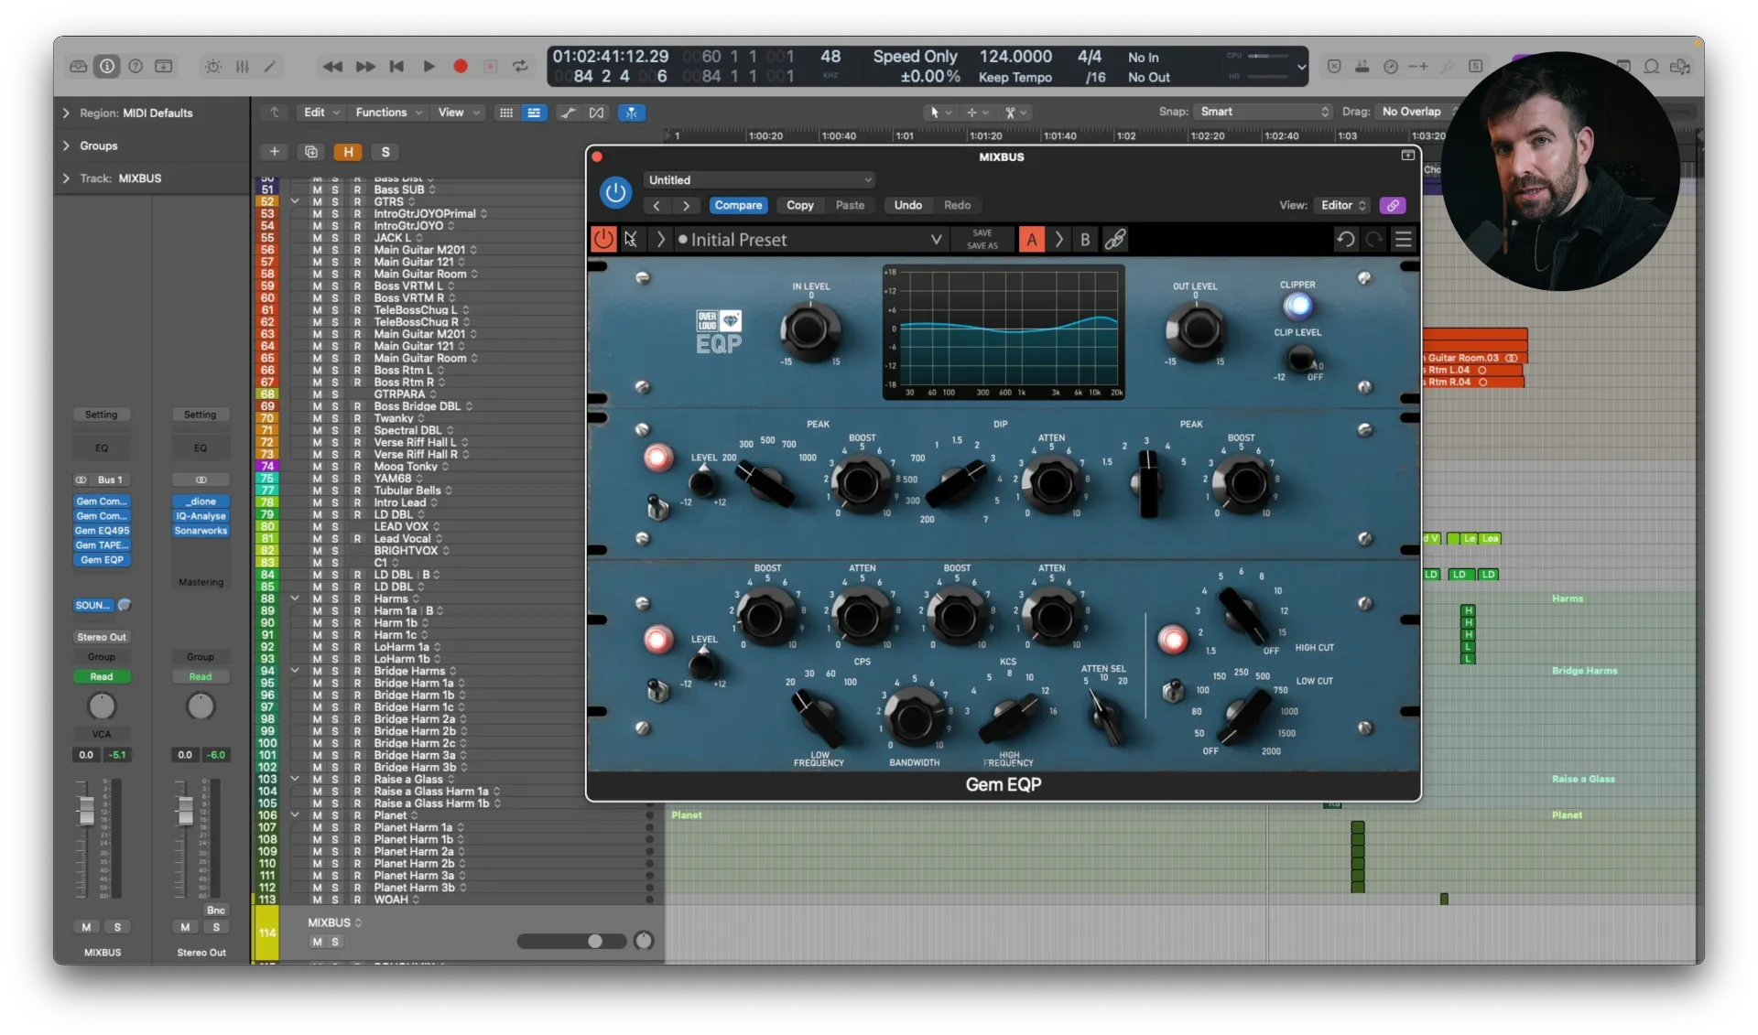Screen dimensions: 1758x1035
Task: Click the MIXBUS track volume slider
Action: tap(571, 941)
